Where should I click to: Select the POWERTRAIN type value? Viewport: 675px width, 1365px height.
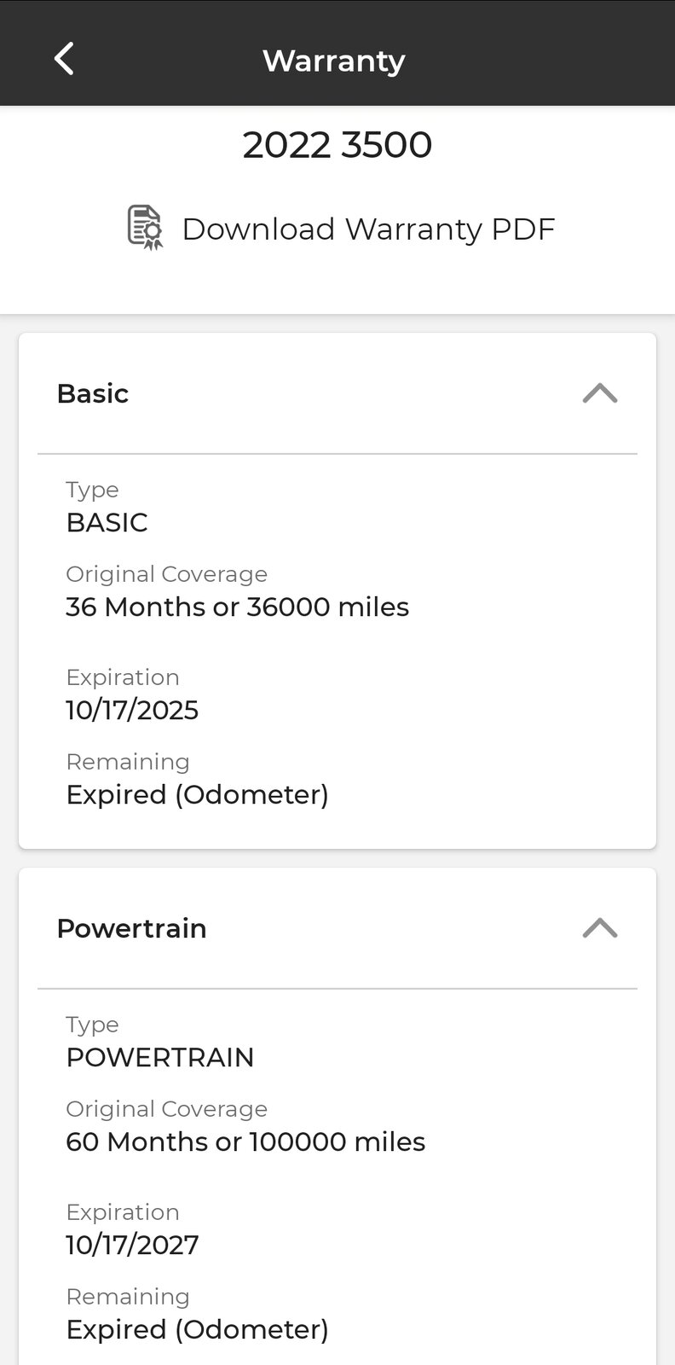[160, 1057]
